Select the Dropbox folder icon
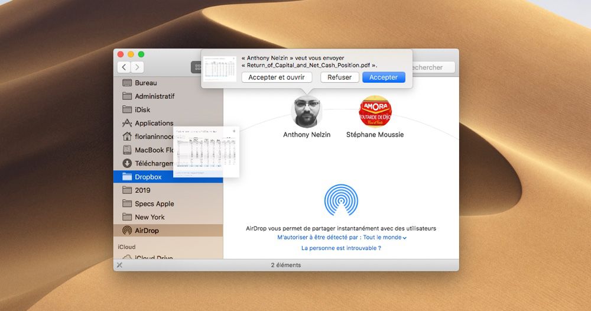 point(127,177)
